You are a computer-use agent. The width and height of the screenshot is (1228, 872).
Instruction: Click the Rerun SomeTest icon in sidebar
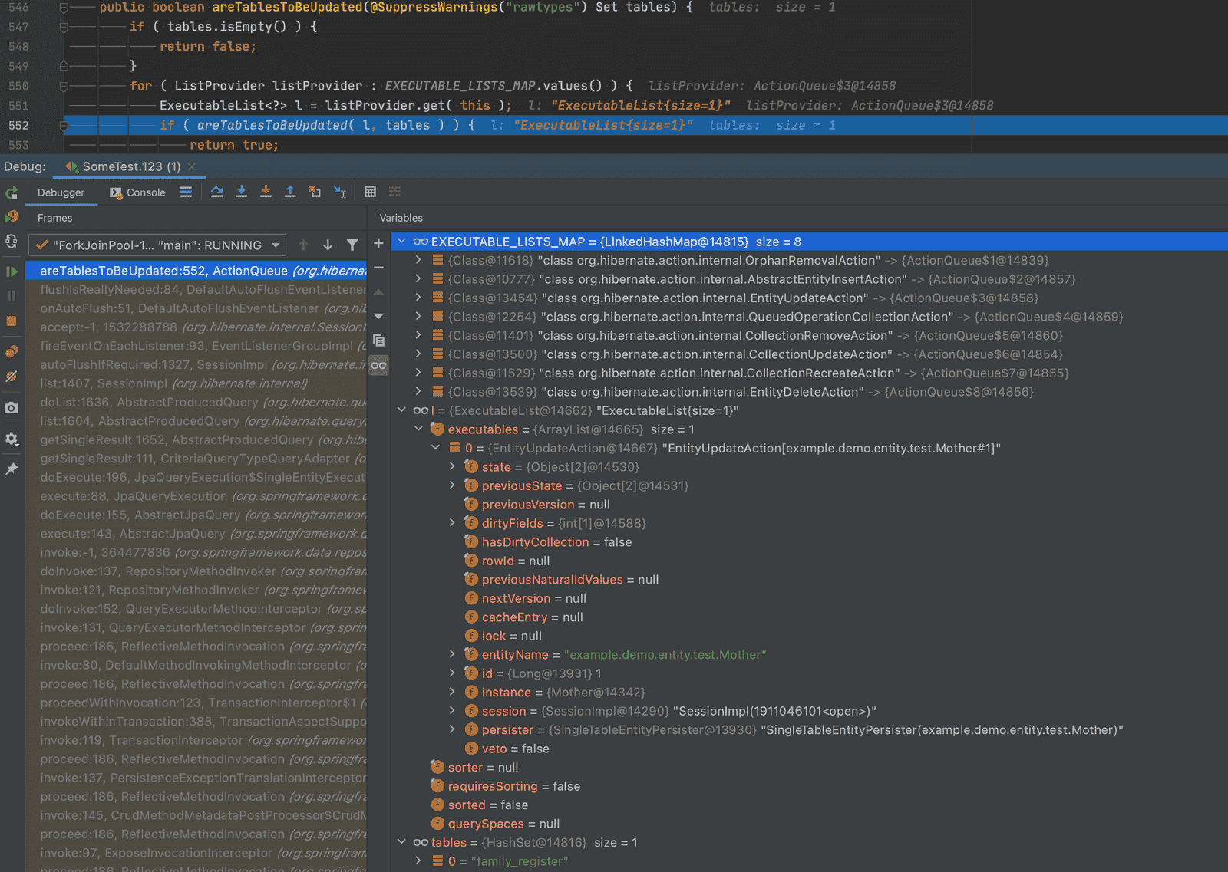(12, 192)
